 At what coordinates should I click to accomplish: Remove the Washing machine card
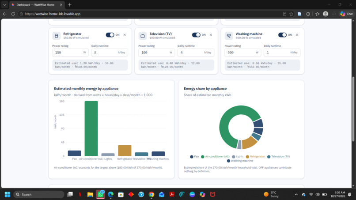pyautogui.click(x=297, y=35)
